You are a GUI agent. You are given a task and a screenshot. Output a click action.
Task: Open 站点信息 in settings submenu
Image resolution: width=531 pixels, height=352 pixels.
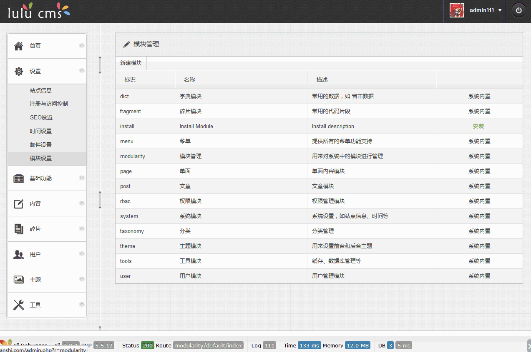click(x=41, y=90)
